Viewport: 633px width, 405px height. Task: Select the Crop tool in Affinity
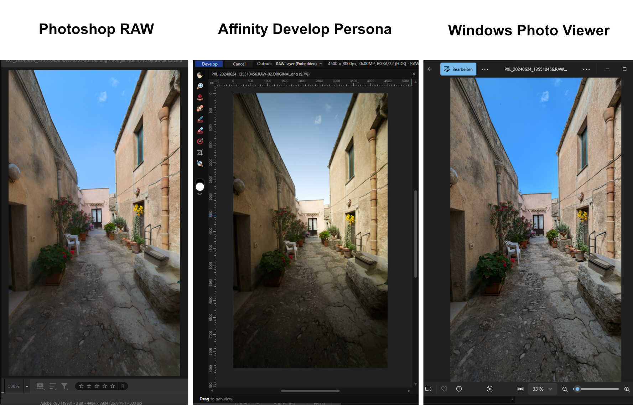(200, 153)
